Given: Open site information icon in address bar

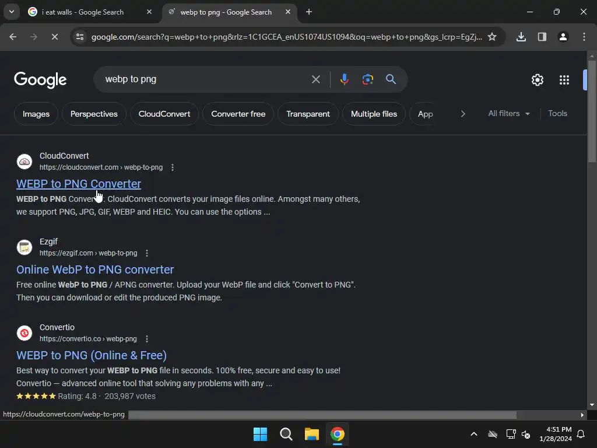Looking at the screenshot, I should point(80,37).
